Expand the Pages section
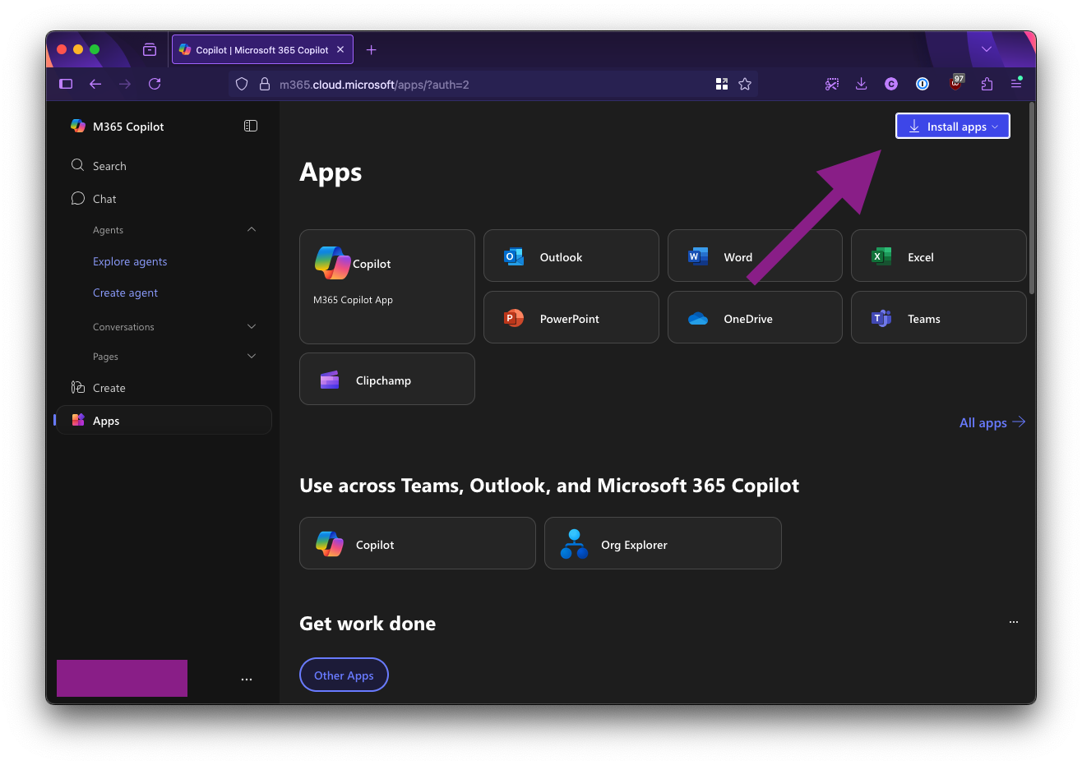The height and width of the screenshot is (765, 1082). click(x=252, y=356)
